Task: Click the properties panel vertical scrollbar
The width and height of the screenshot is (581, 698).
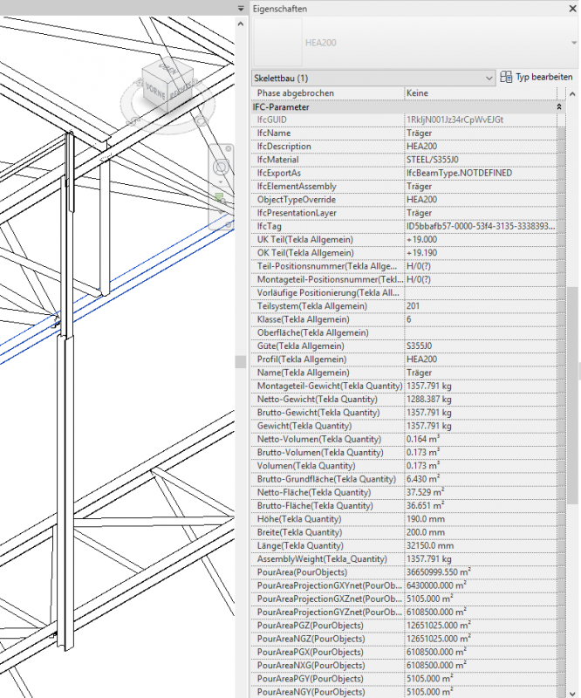Action: click(x=572, y=393)
